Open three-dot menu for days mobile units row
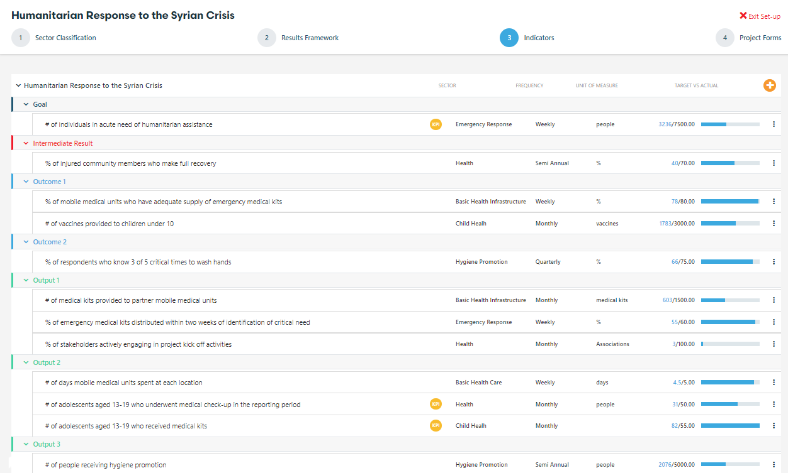The width and height of the screenshot is (788, 473). (x=774, y=383)
